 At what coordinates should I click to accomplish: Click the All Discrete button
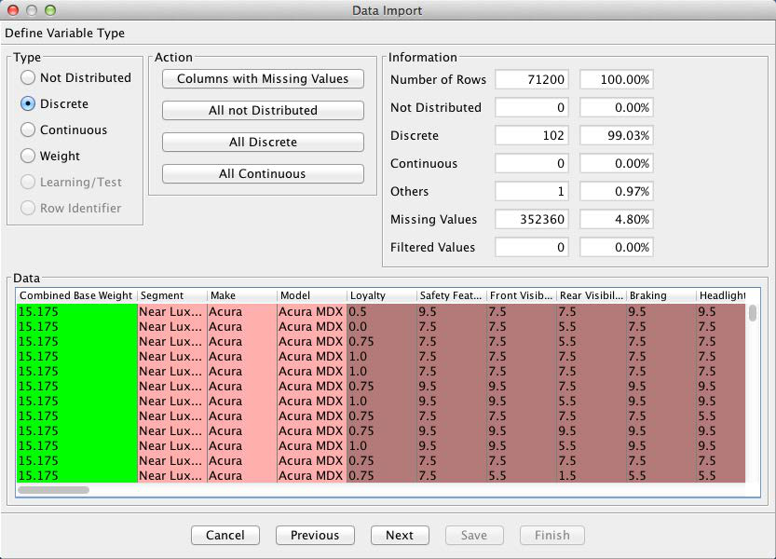pos(263,143)
